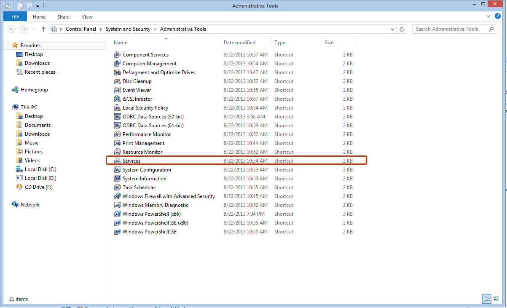Select the Disk Cleanup icon
This screenshot has height=308, width=507.
(118, 81)
